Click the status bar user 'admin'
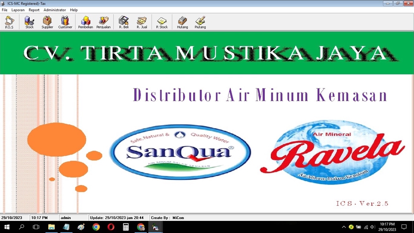 click(x=66, y=217)
